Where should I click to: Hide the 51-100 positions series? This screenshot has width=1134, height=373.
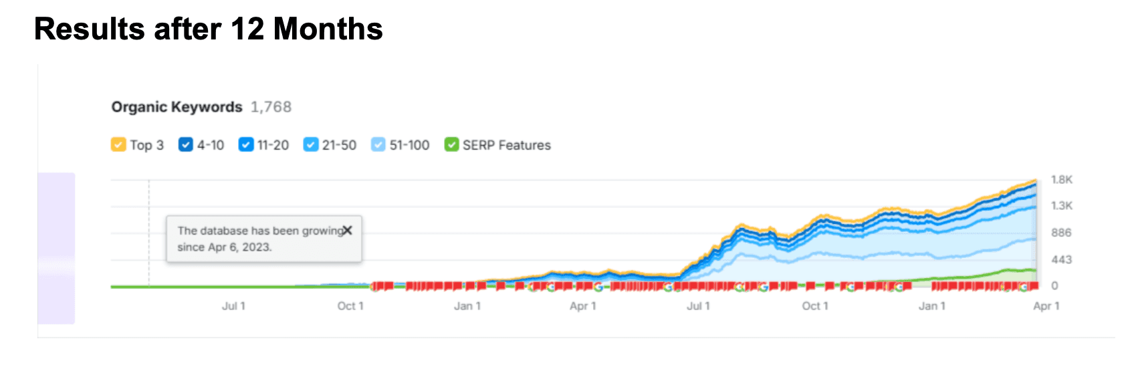[x=378, y=145]
